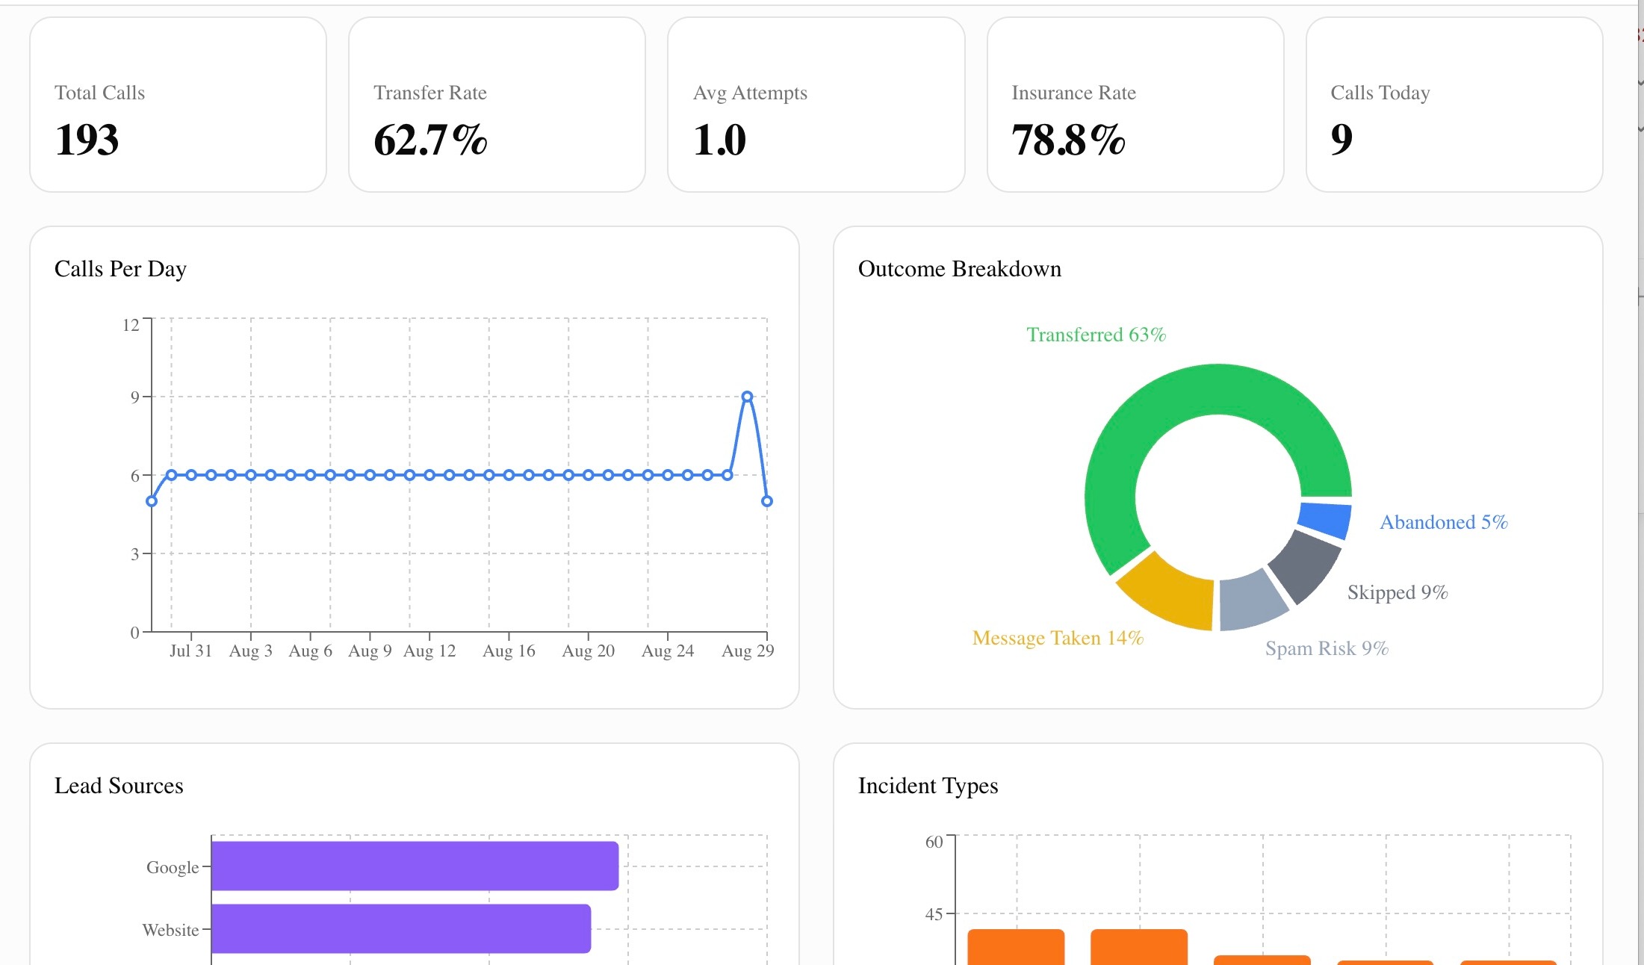This screenshot has height=965, width=1644.
Task: Click the 12 tick on Calls Per Day axis
Action: tap(131, 325)
